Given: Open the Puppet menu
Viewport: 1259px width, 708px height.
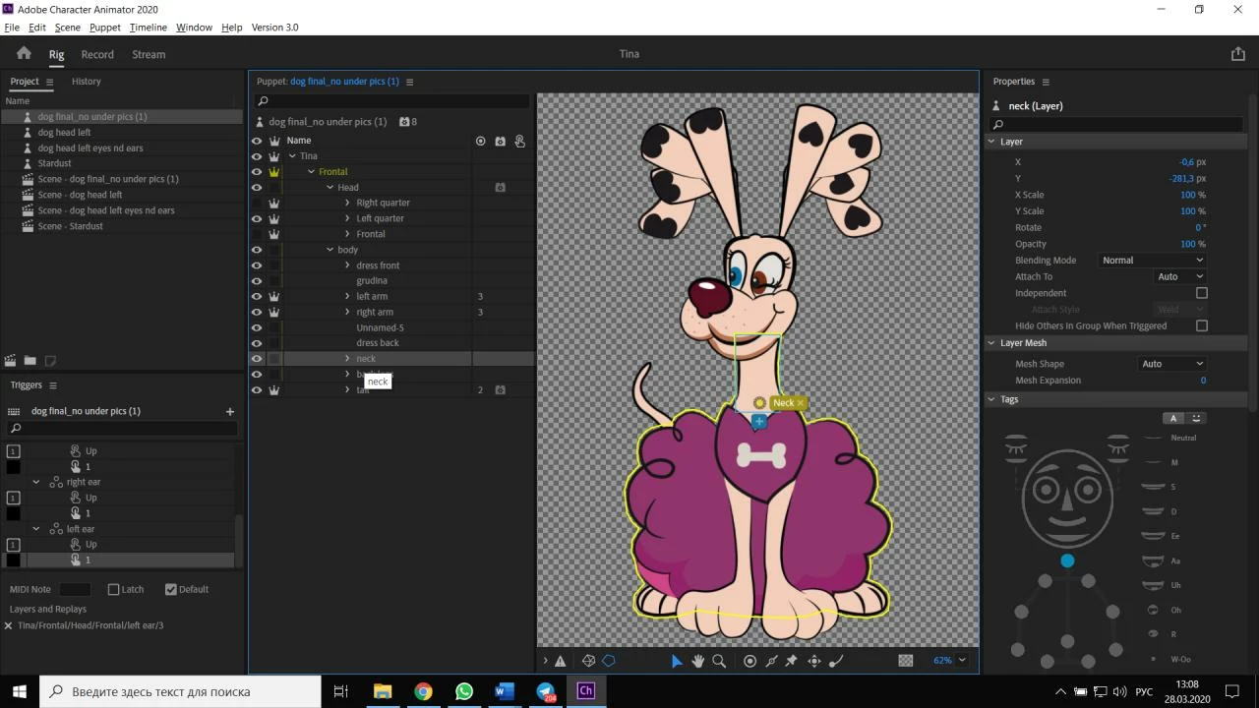Looking at the screenshot, I should coord(105,28).
